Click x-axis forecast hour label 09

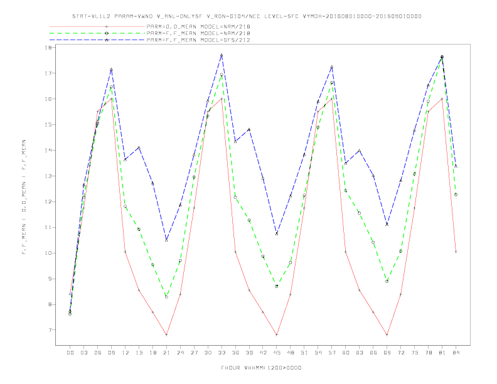111,353
